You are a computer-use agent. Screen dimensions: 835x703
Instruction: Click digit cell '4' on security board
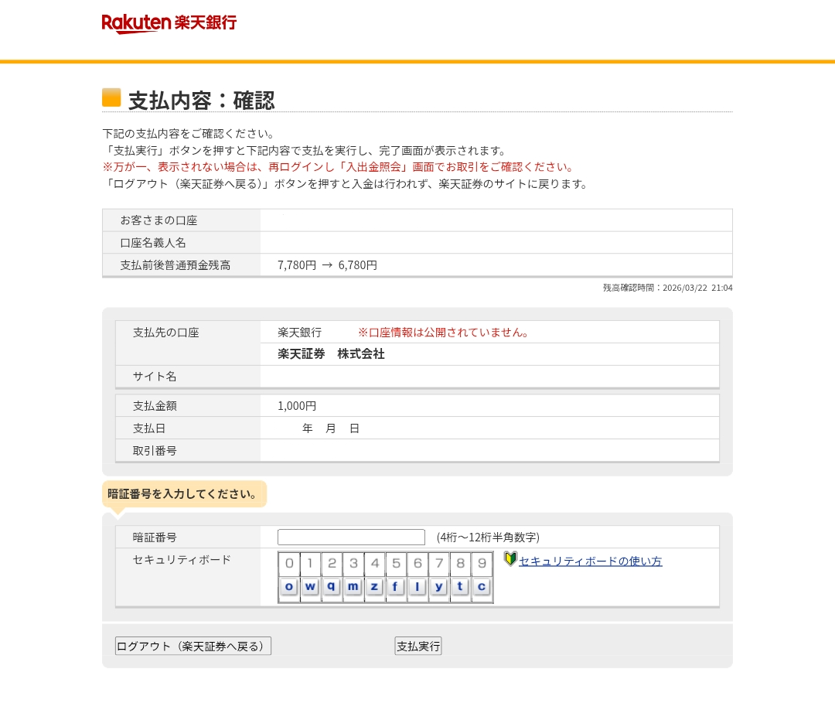[x=374, y=564]
